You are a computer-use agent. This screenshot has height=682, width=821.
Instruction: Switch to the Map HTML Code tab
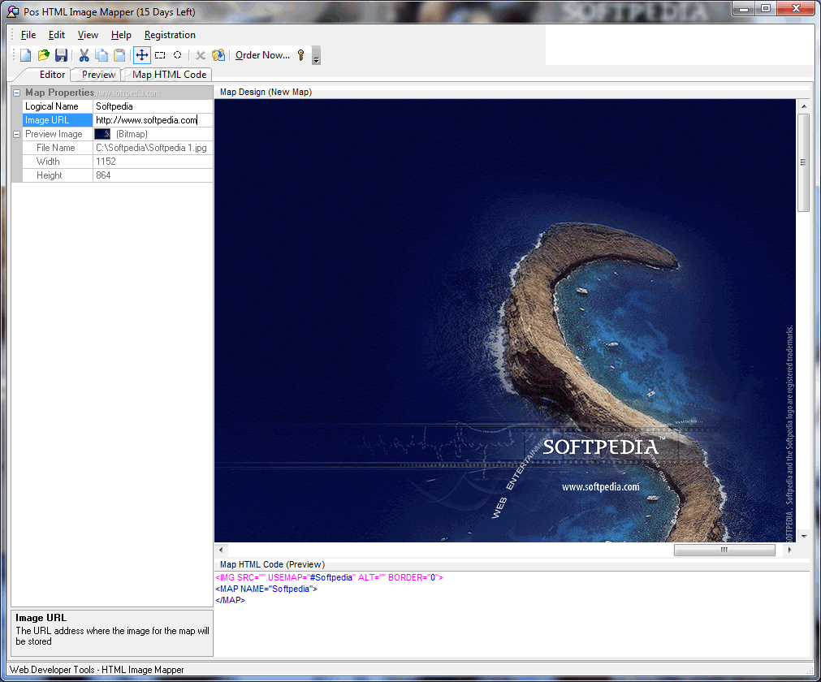coord(169,75)
